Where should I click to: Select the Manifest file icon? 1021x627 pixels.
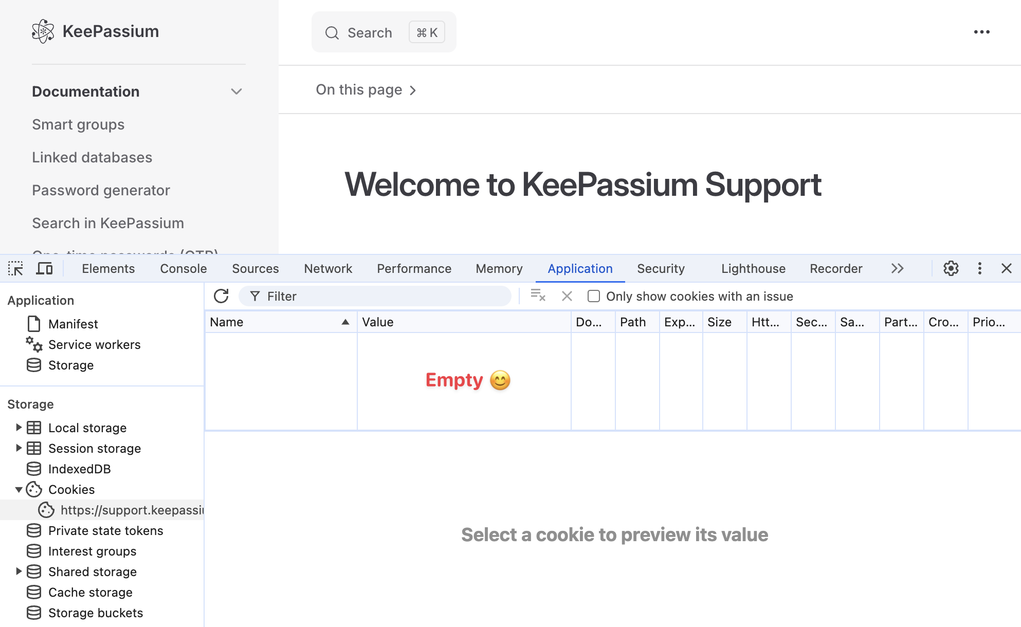(x=34, y=324)
